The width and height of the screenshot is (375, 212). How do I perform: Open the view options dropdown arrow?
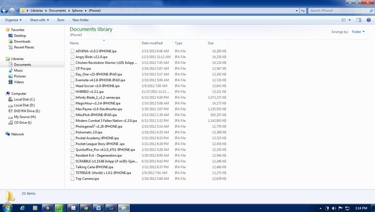[349, 20]
